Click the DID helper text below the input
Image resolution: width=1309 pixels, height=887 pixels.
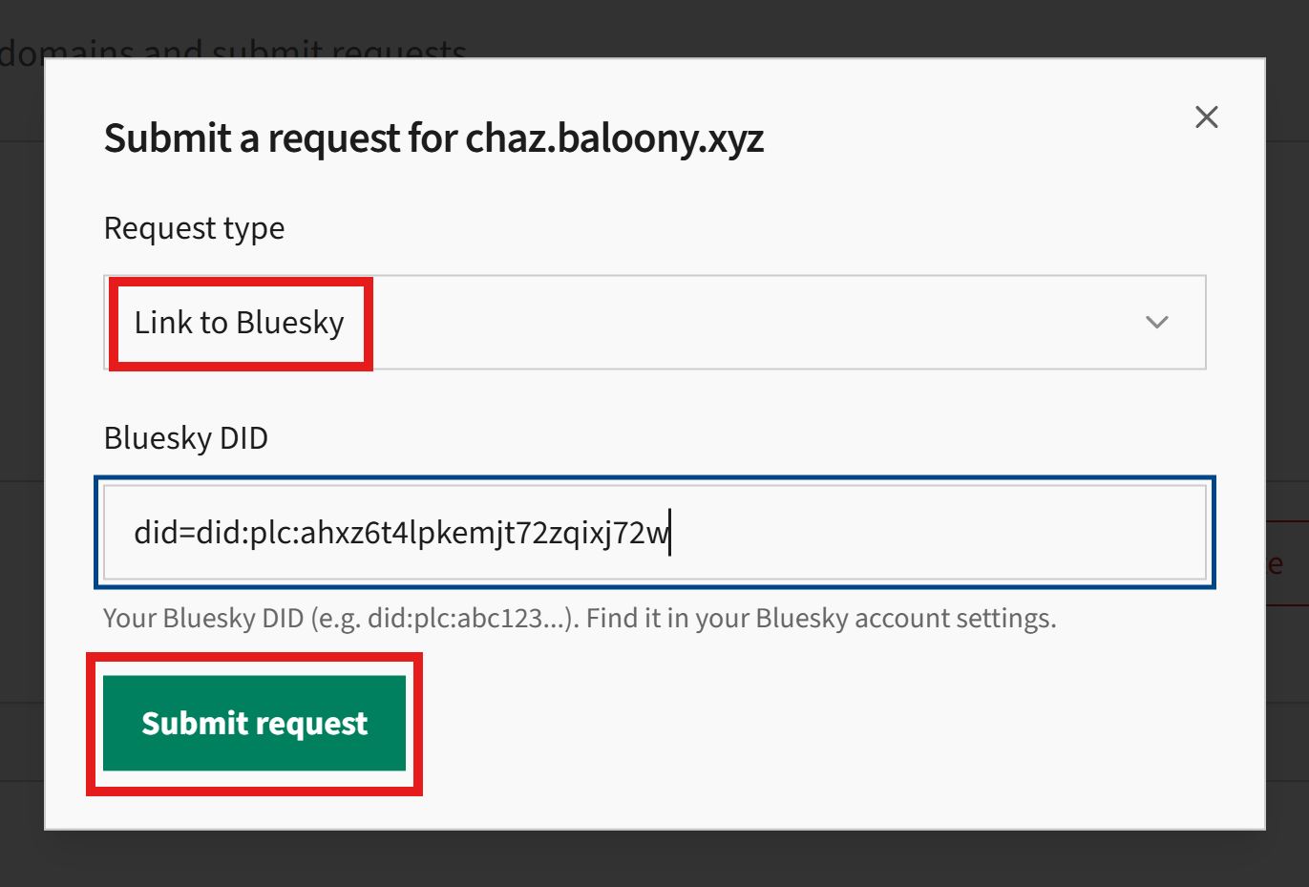580,618
